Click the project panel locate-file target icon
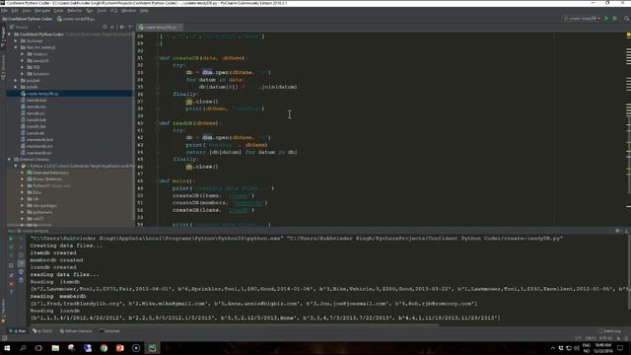This screenshot has height=355, width=631. (x=105, y=27)
